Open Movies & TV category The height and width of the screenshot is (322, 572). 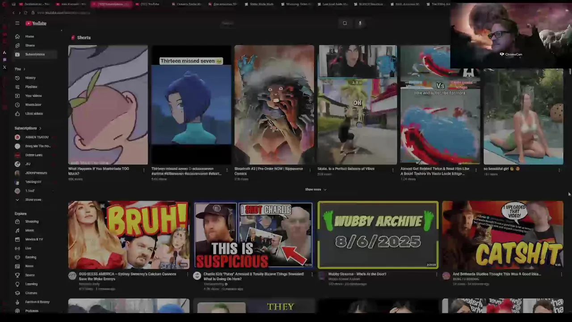coord(34,239)
